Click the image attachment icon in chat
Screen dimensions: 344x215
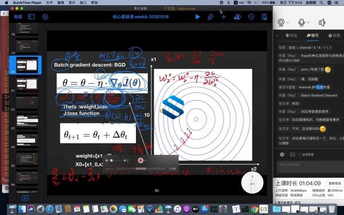click(292, 154)
